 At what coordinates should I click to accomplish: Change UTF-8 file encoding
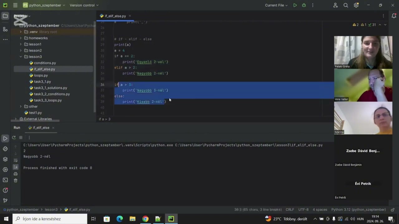[x=303, y=210]
